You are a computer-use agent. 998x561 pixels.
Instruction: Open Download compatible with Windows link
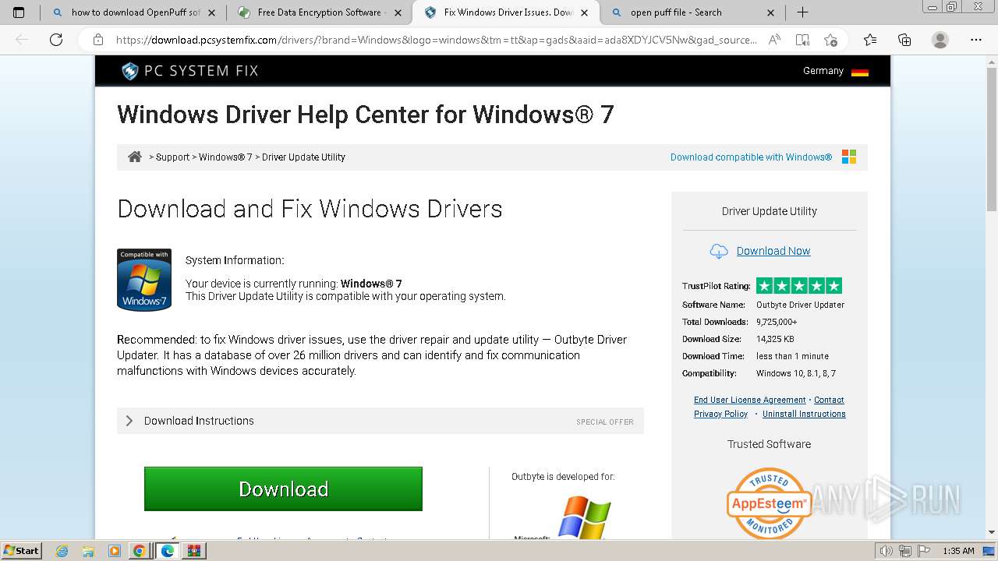point(751,157)
